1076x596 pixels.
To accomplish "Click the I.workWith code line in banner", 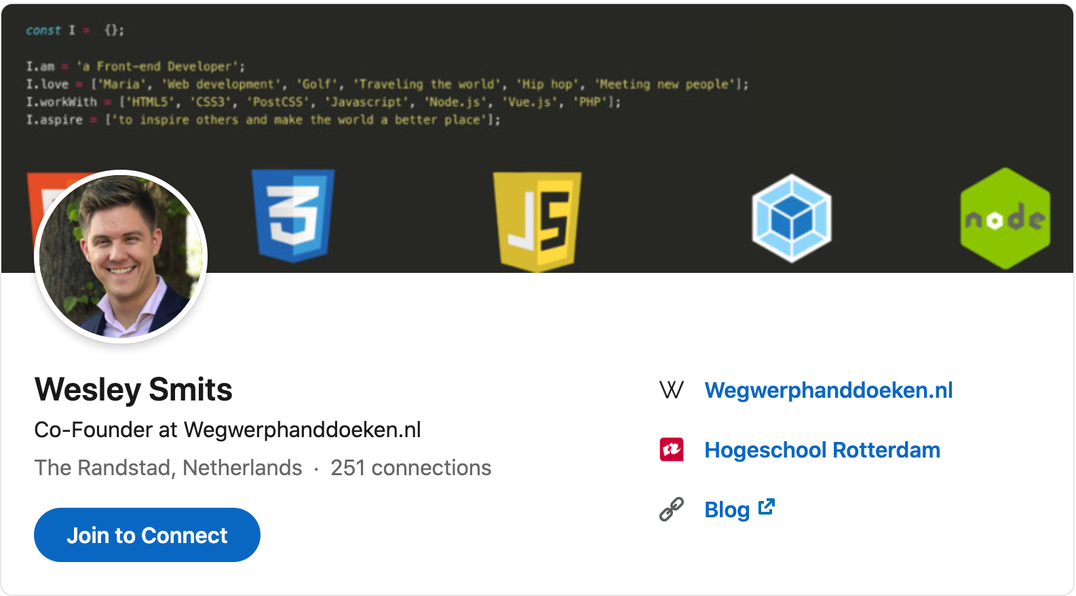I will click(323, 102).
